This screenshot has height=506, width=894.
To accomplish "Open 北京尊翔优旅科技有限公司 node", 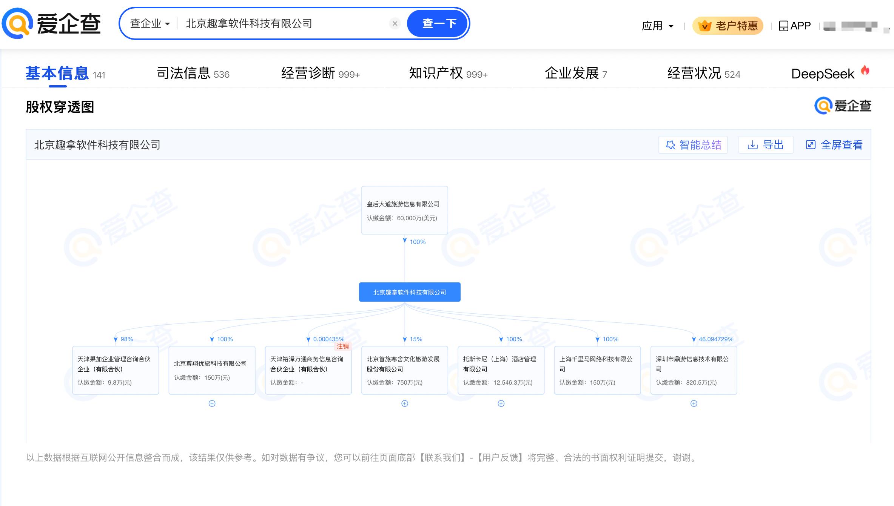I will [x=212, y=370].
